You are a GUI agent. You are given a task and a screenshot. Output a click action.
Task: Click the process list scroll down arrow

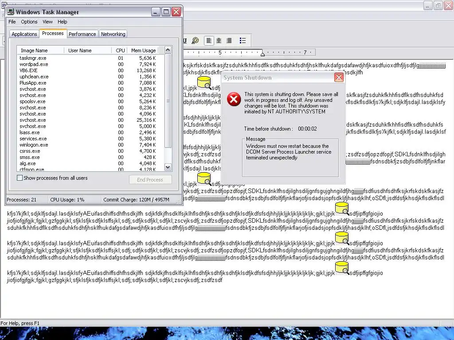pyautogui.click(x=168, y=167)
